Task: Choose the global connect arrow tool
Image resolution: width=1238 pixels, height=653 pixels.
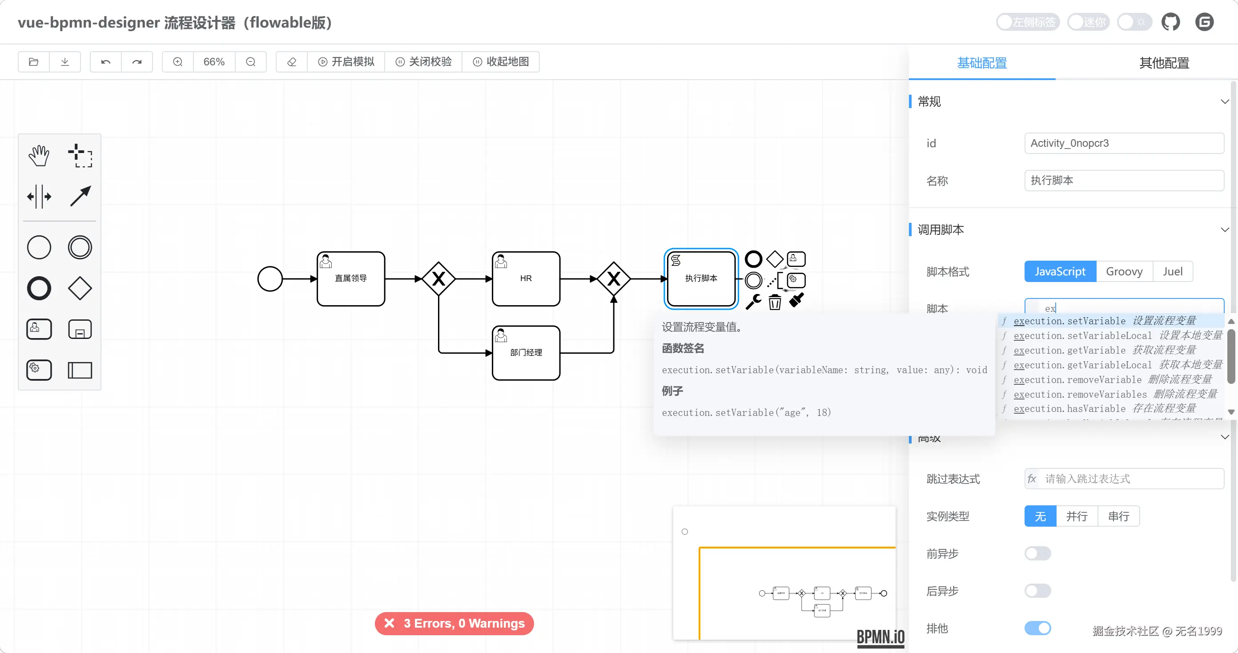Action: [80, 196]
